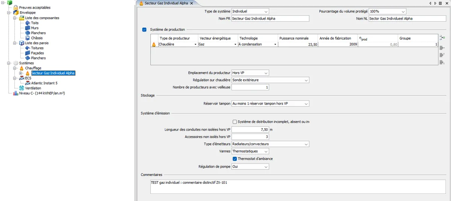Viewport: 451px width, 201px height.
Task: Toggle the Système de production checkbox
Action: pyautogui.click(x=144, y=30)
